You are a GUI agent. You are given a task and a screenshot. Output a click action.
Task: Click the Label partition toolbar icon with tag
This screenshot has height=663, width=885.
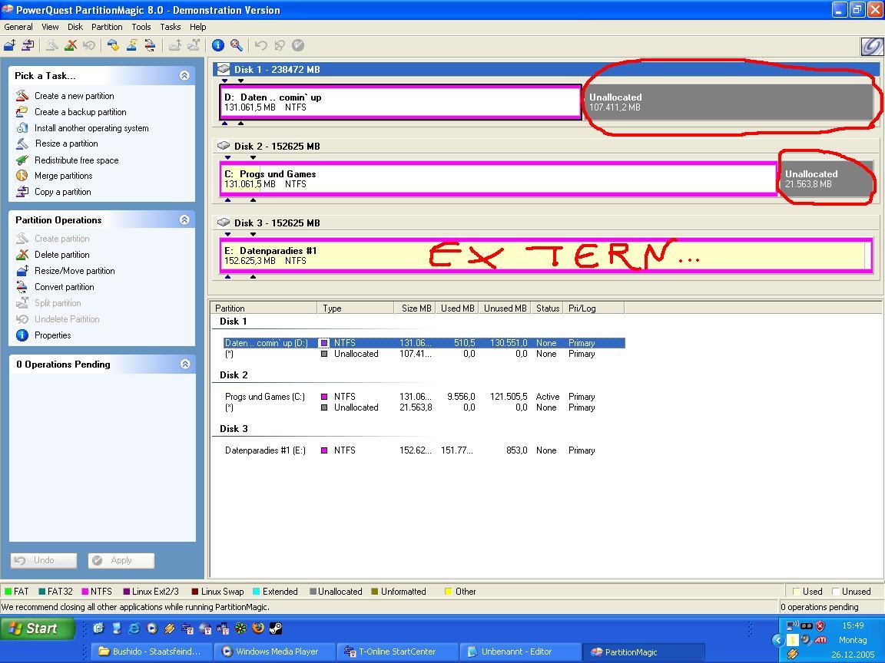(x=114, y=45)
